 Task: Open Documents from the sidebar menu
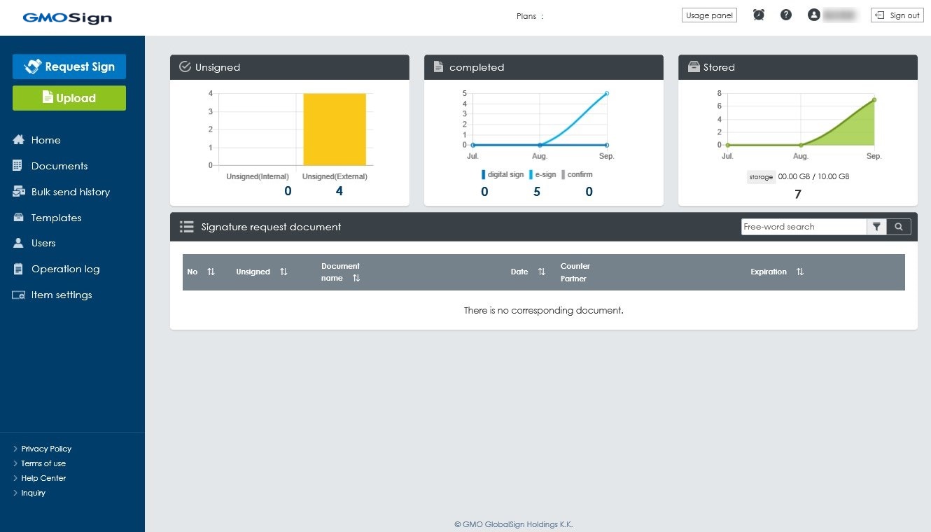pyautogui.click(x=59, y=166)
